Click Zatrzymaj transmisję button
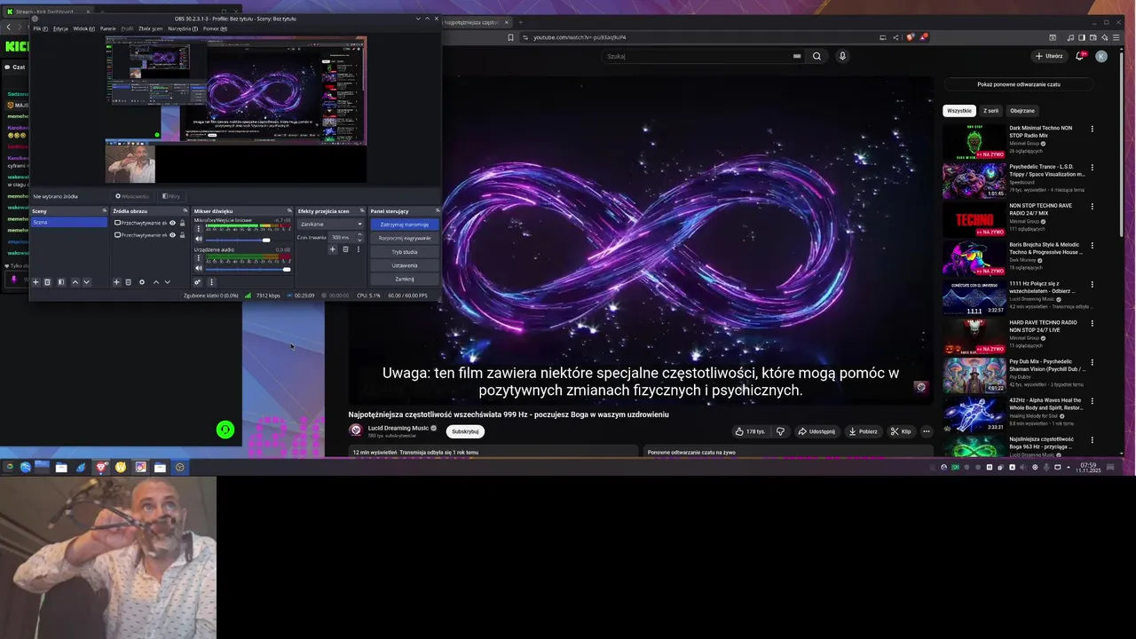The height and width of the screenshot is (639, 1136). pos(405,225)
